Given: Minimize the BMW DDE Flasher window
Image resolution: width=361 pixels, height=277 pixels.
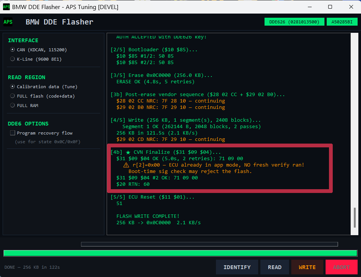Looking at the screenshot, I should point(310,7).
